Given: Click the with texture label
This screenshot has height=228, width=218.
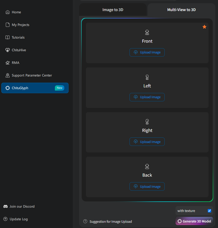Looking at the screenshot, I should (x=186, y=211).
